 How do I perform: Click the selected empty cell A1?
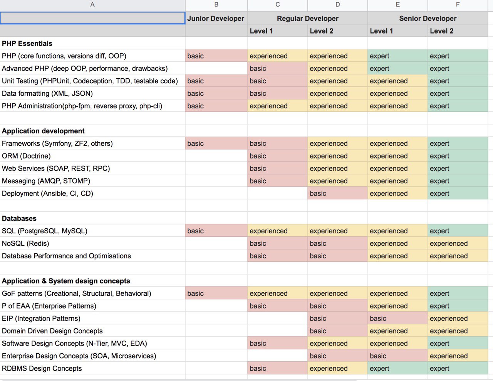tap(92, 18)
